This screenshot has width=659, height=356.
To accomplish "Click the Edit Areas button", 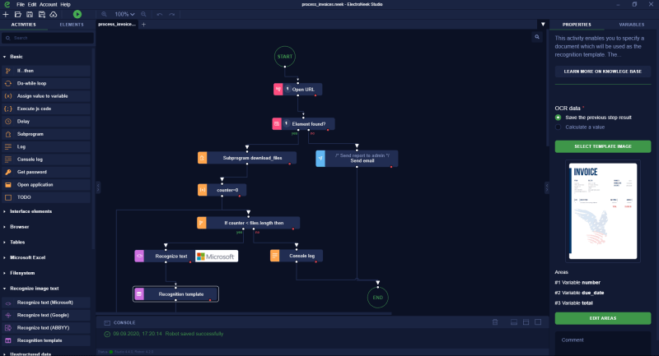I will click(x=603, y=317).
